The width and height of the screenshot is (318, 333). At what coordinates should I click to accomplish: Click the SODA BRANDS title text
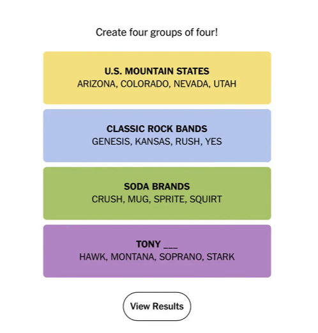(x=156, y=186)
